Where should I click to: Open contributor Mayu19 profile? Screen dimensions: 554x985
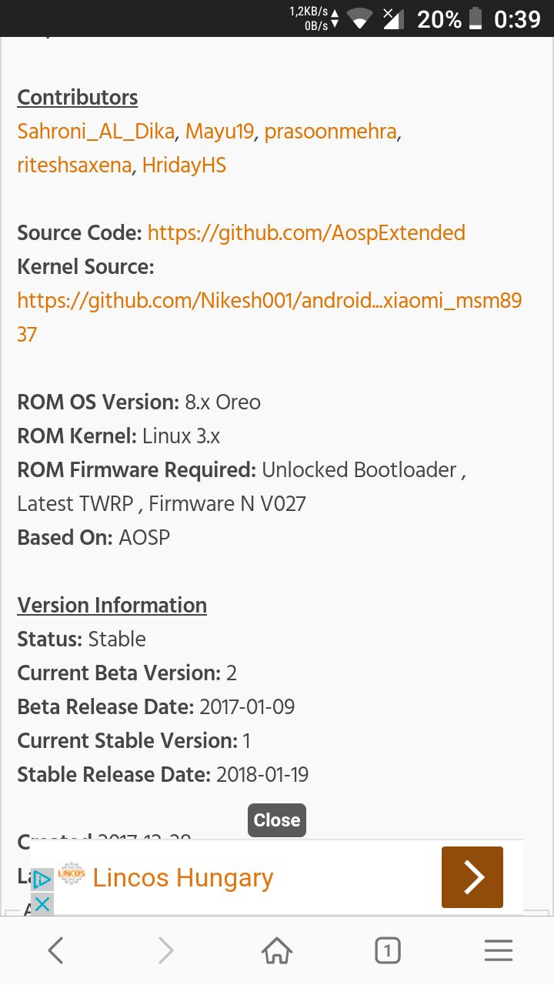[220, 132]
